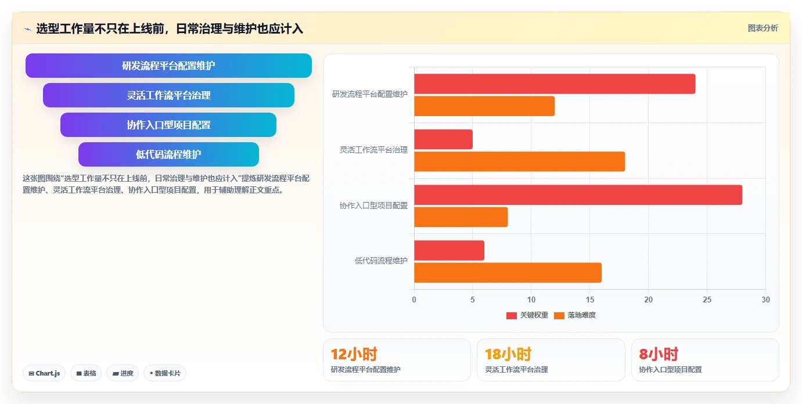Click the chart axis label 灵活工作流平台治理
Image resolution: width=802 pixels, height=404 pixels.
coord(373,150)
